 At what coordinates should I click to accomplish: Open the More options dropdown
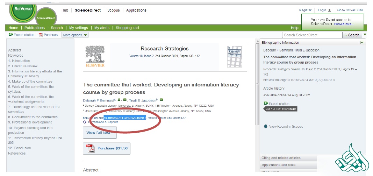75,35
